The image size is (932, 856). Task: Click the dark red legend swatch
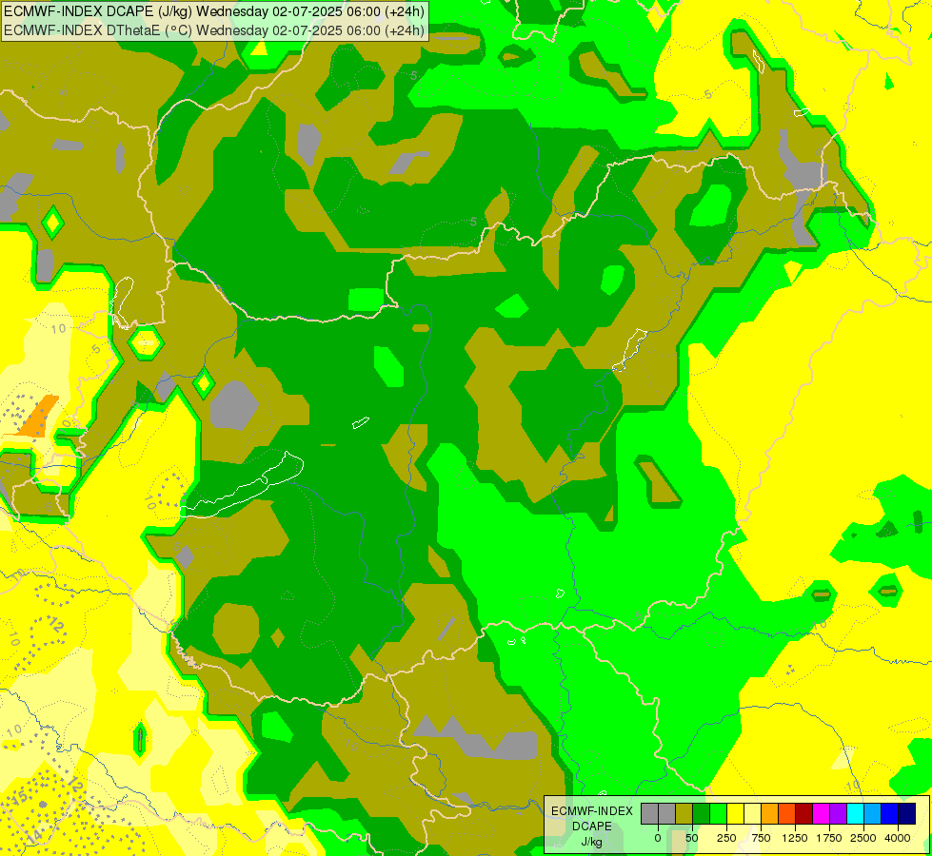click(803, 814)
